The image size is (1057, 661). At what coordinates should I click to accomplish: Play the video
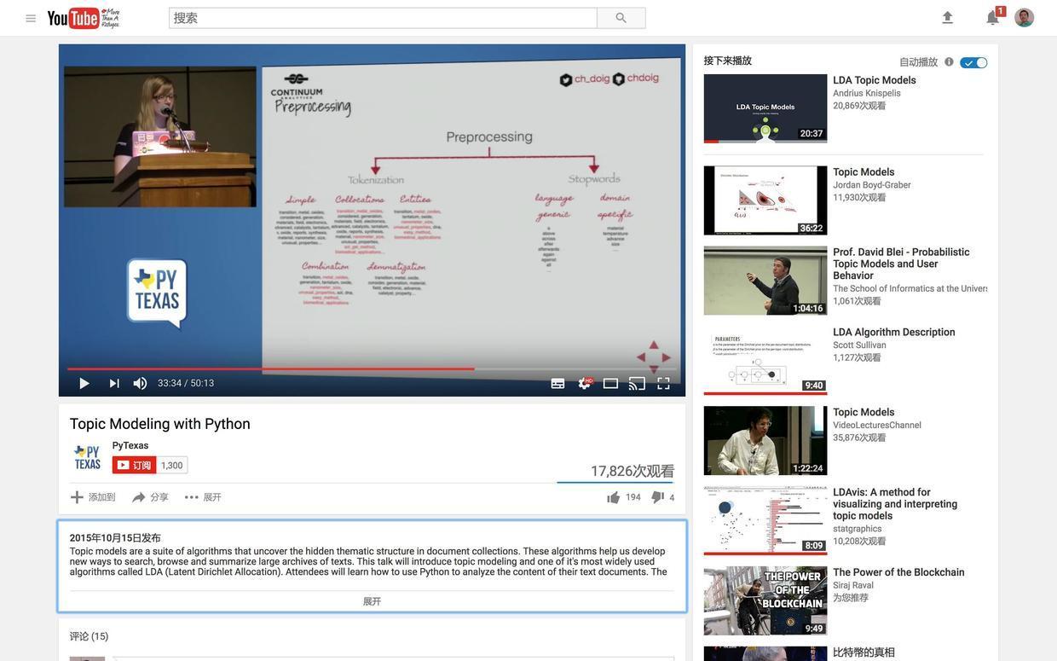click(84, 384)
